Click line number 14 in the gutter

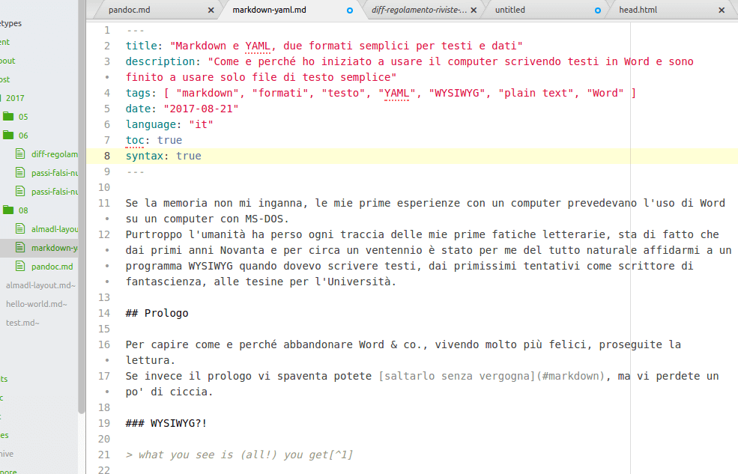pos(106,313)
